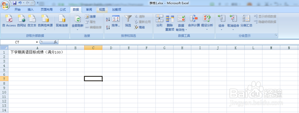The width and height of the screenshot is (299, 113).
Task: Import data 自文本
Action: 32,21
